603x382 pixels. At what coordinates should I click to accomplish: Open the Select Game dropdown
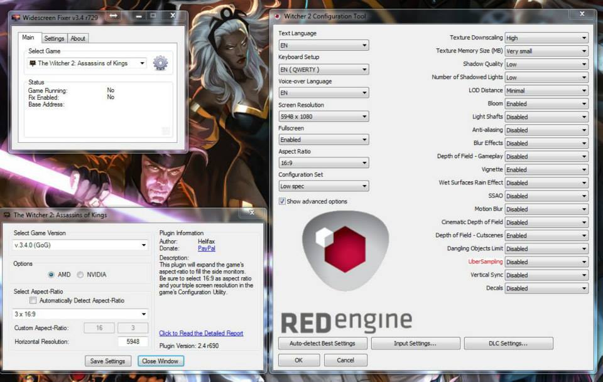click(87, 63)
